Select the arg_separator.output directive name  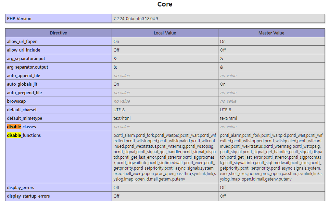[x=27, y=67]
